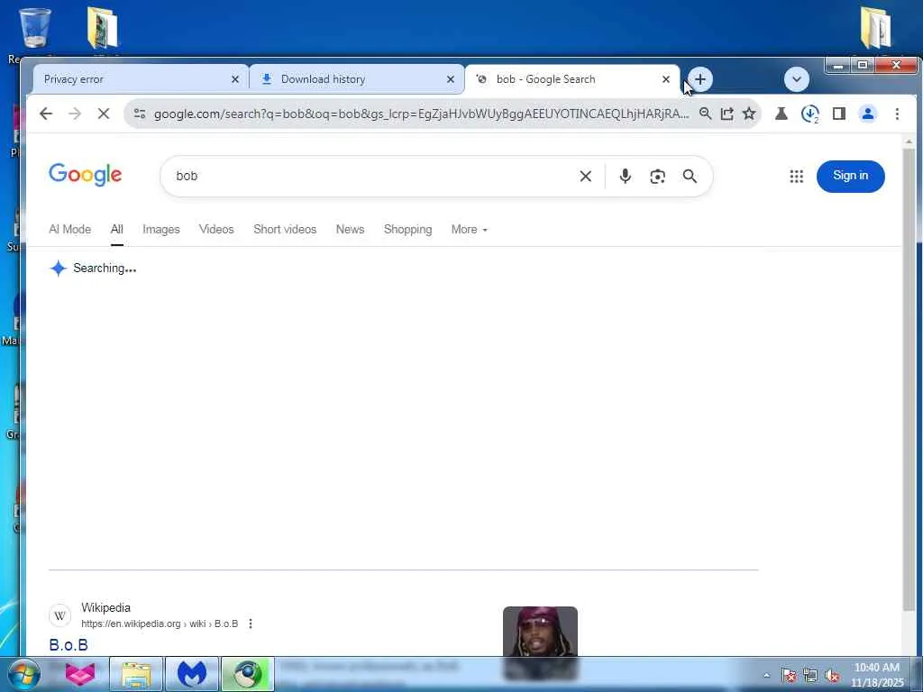Expand the More search filters dropdown
Viewport: 923px width, 692px height.
(469, 230)
